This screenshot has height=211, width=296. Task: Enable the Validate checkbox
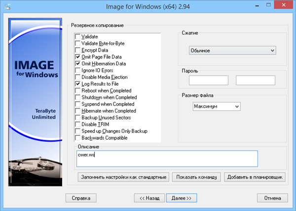click(77, 37)
